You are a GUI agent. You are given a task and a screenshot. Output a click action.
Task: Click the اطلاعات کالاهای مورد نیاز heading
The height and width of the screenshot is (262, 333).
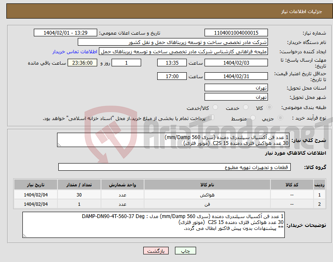(x=295, y=153)
